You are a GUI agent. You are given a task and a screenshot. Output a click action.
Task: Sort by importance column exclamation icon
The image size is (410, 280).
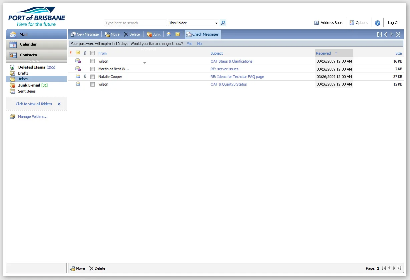tap(71, 53)
